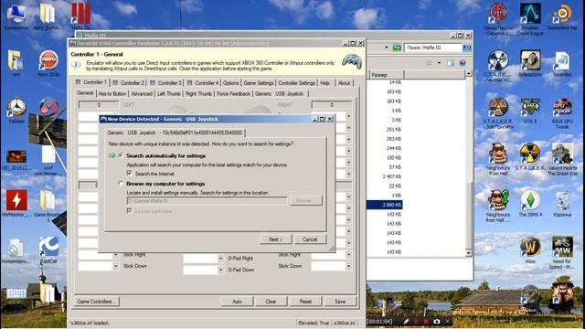Click the pencil icon on recording toolbar

(x=406, y=321)
